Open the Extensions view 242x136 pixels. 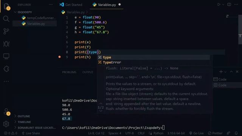click(x=6, y=69)
